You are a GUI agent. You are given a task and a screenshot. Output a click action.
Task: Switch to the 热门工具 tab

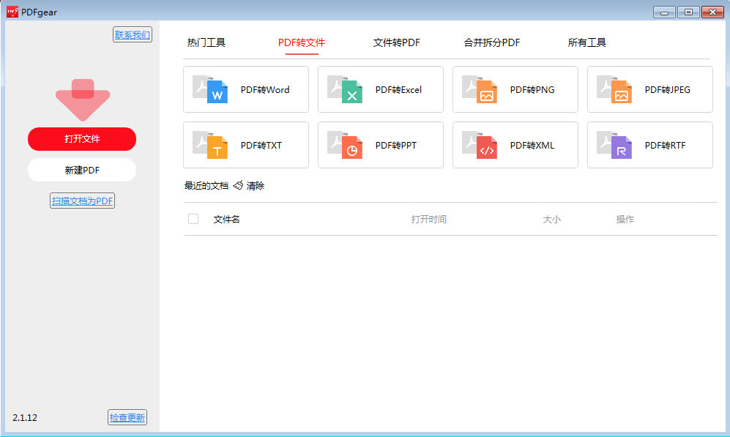click(206, 42)
